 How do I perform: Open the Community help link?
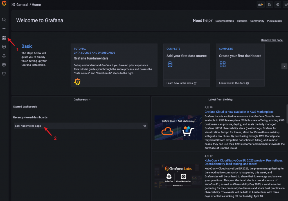(x=257, y=21)
